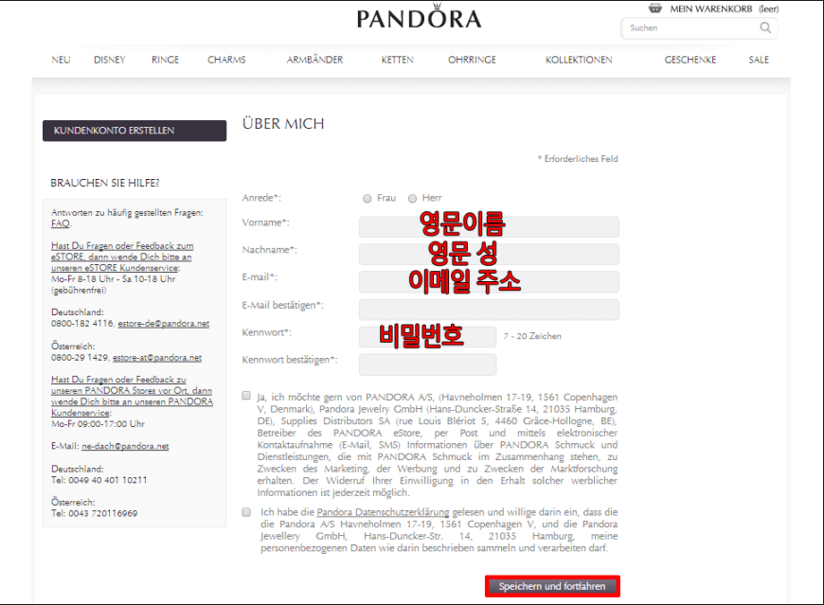Open the NEU menu
Image resolution: width=824 pixels, height=605 pixels.
click(x=61, y=60)
